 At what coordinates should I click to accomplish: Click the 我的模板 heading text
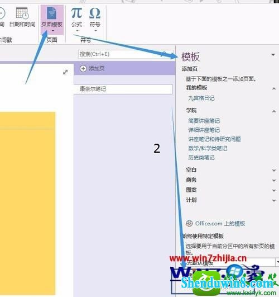click(196, 88)
